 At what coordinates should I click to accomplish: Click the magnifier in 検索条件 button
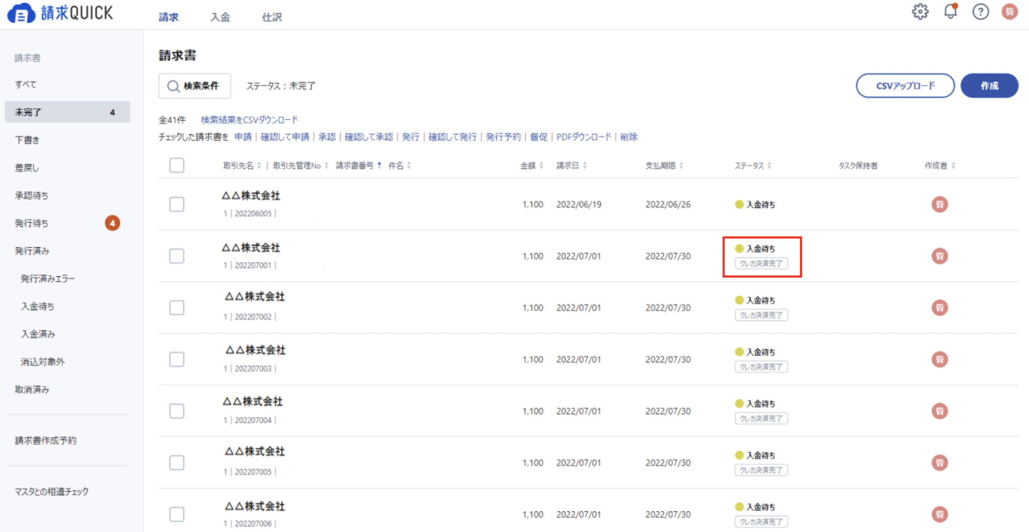click(173, 86)
